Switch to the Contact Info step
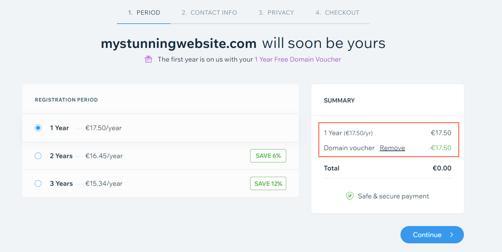This screenshot has height=252, width=502. coord(209,12)
